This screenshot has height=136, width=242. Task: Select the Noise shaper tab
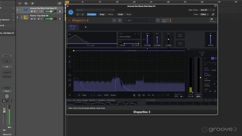click(73, 27)
